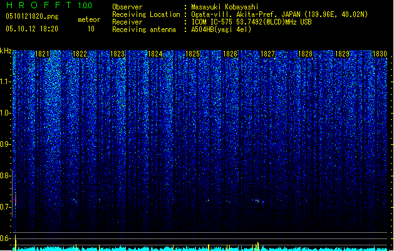Click the meteor count 10
Screen dimensions: 394x251
pos(91,29)
